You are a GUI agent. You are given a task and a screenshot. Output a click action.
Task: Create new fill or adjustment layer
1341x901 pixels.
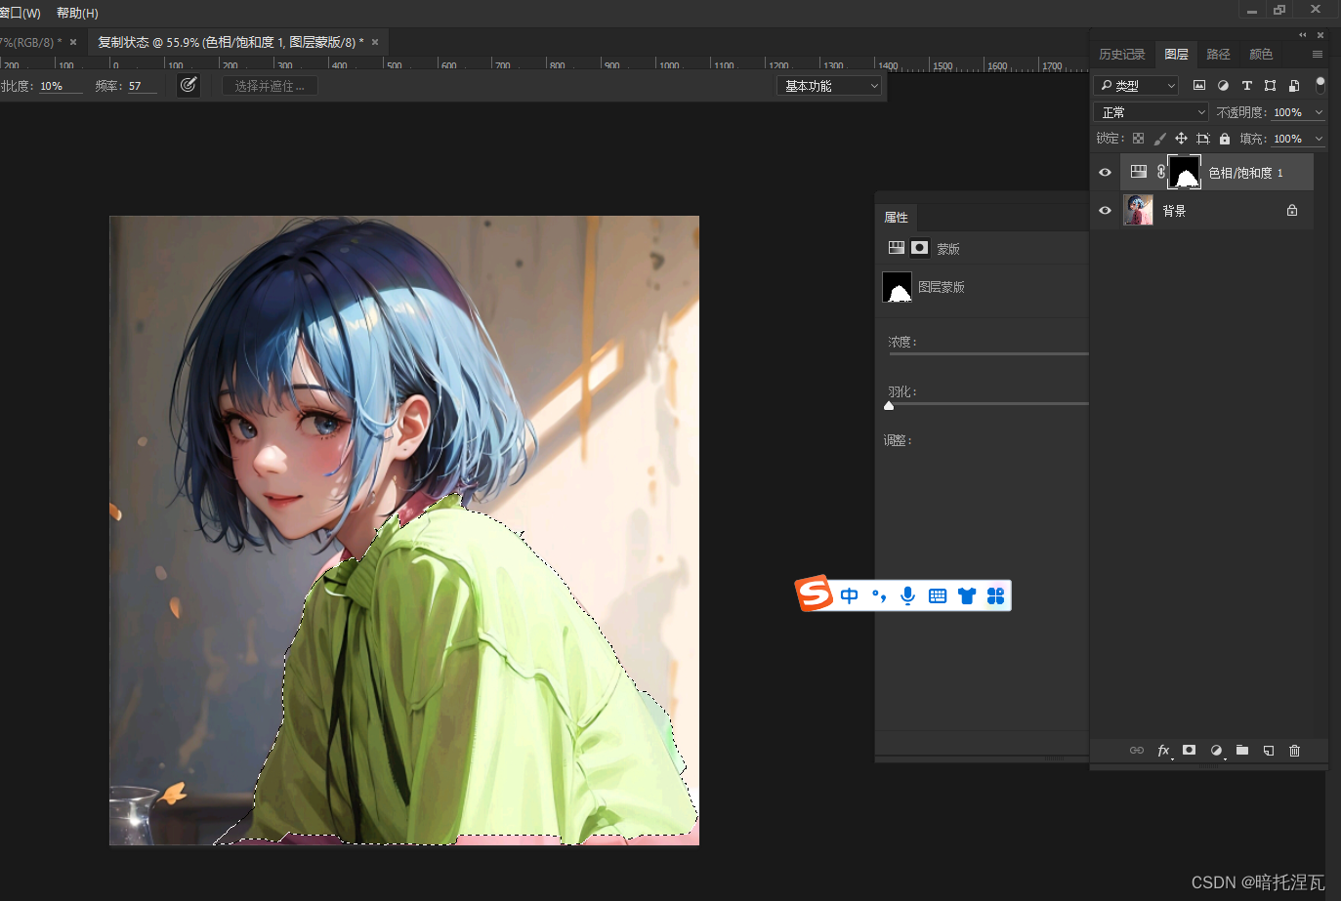tap(1216, 751)
